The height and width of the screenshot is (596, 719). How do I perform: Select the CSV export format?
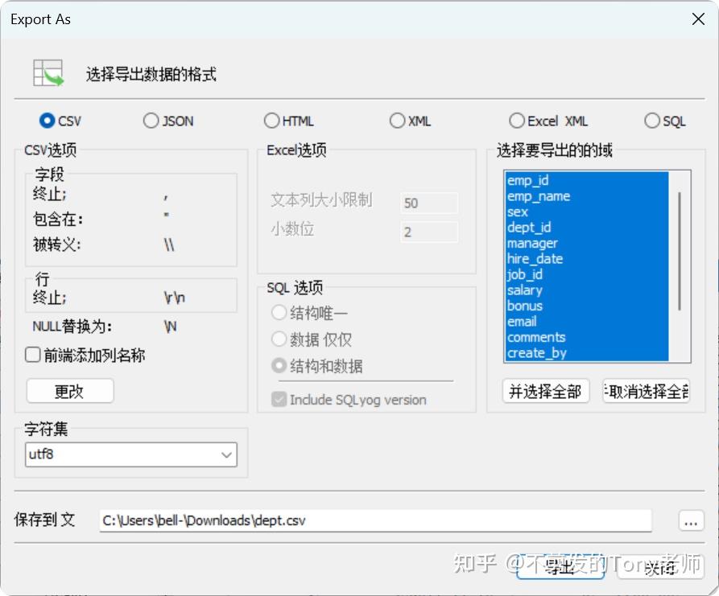[x=47, y=120]
